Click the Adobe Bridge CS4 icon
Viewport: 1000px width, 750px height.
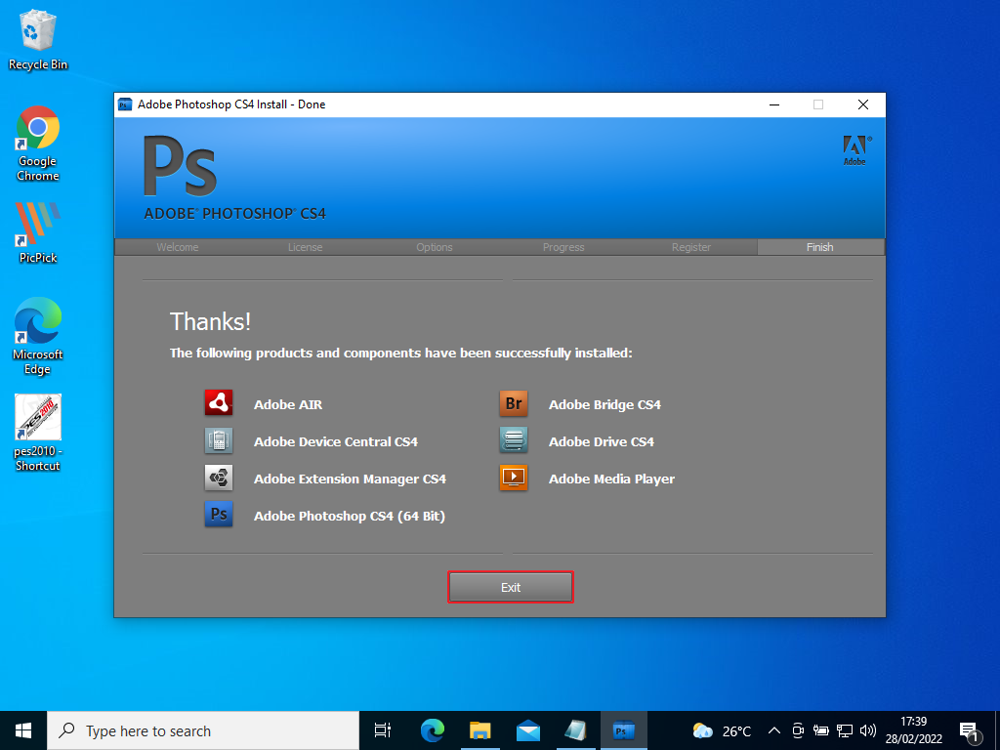pyautogui.click(x=514, y=403)
